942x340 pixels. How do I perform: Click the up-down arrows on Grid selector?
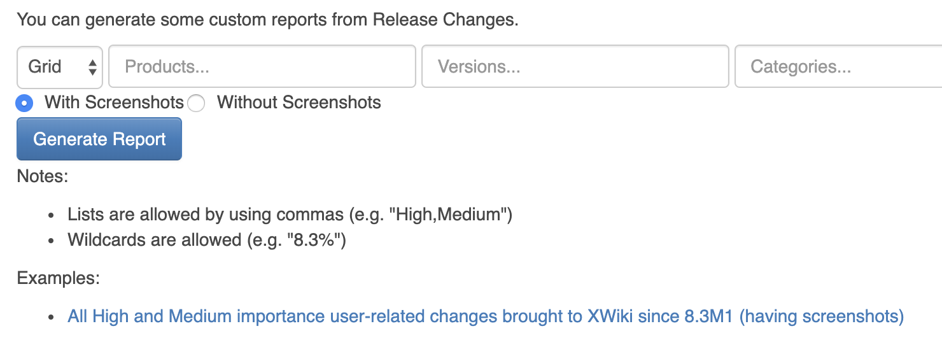click(93, 67)
